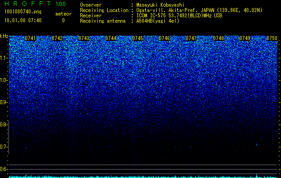This screenshot has height=178, width=281.
Task: Click the HROFFT title text
Action: click(28, 4)
